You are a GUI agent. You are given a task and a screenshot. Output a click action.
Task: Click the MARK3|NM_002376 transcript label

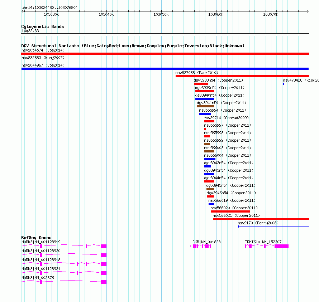[x=38, y=278]
